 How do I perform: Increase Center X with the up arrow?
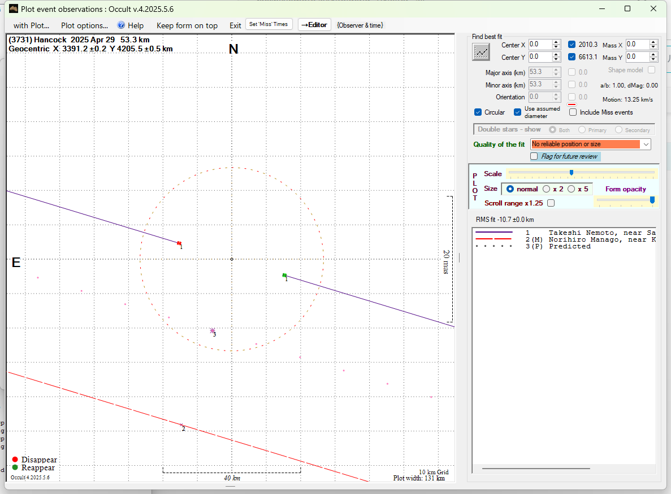pos(556,42)
